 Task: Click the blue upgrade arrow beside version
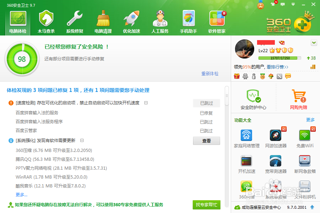312,207
